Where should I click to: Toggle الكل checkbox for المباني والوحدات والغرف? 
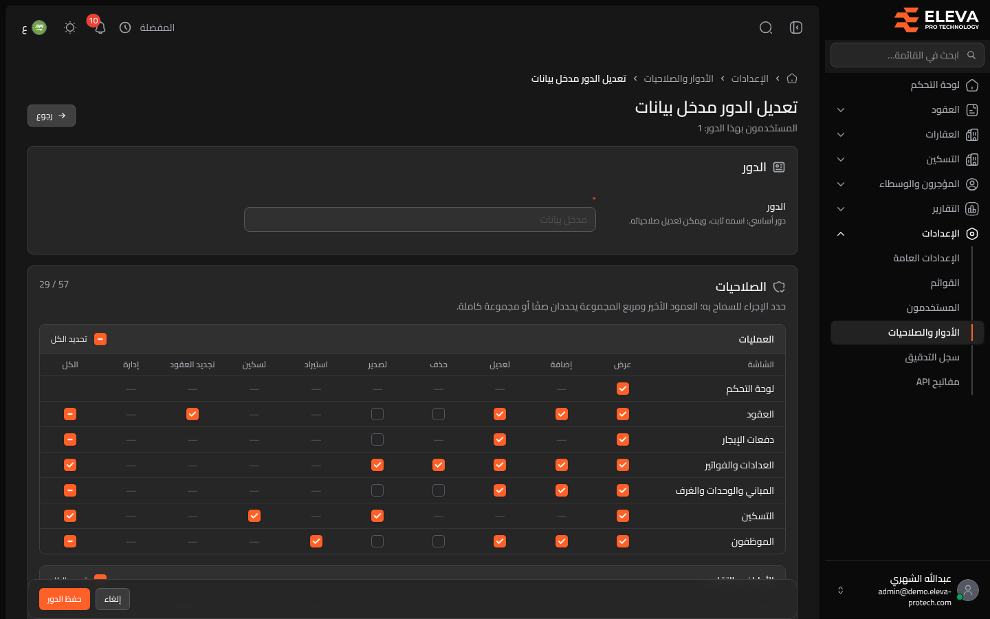click(x=70, y=490)
